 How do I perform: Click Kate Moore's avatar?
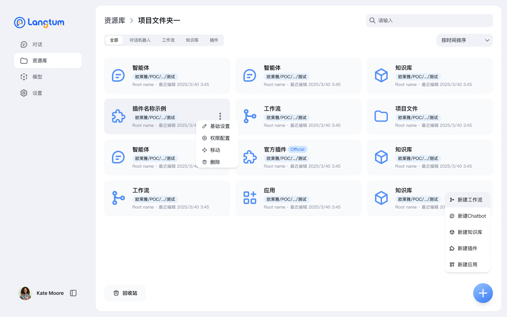[x=25, y=293]
